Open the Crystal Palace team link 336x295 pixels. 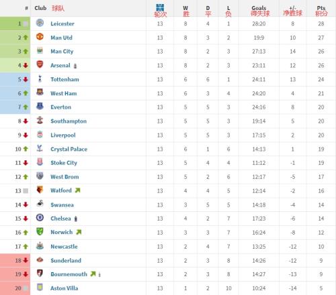pyautogui.click(x=69, y=149)
